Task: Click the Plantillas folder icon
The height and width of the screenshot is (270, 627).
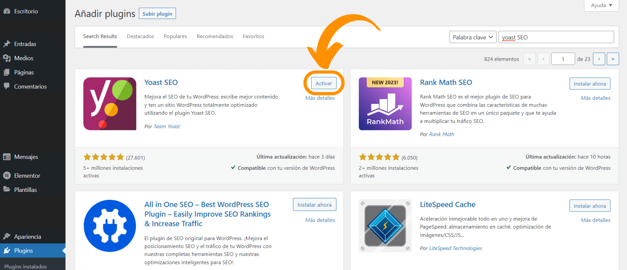Action: coord(7,189)
